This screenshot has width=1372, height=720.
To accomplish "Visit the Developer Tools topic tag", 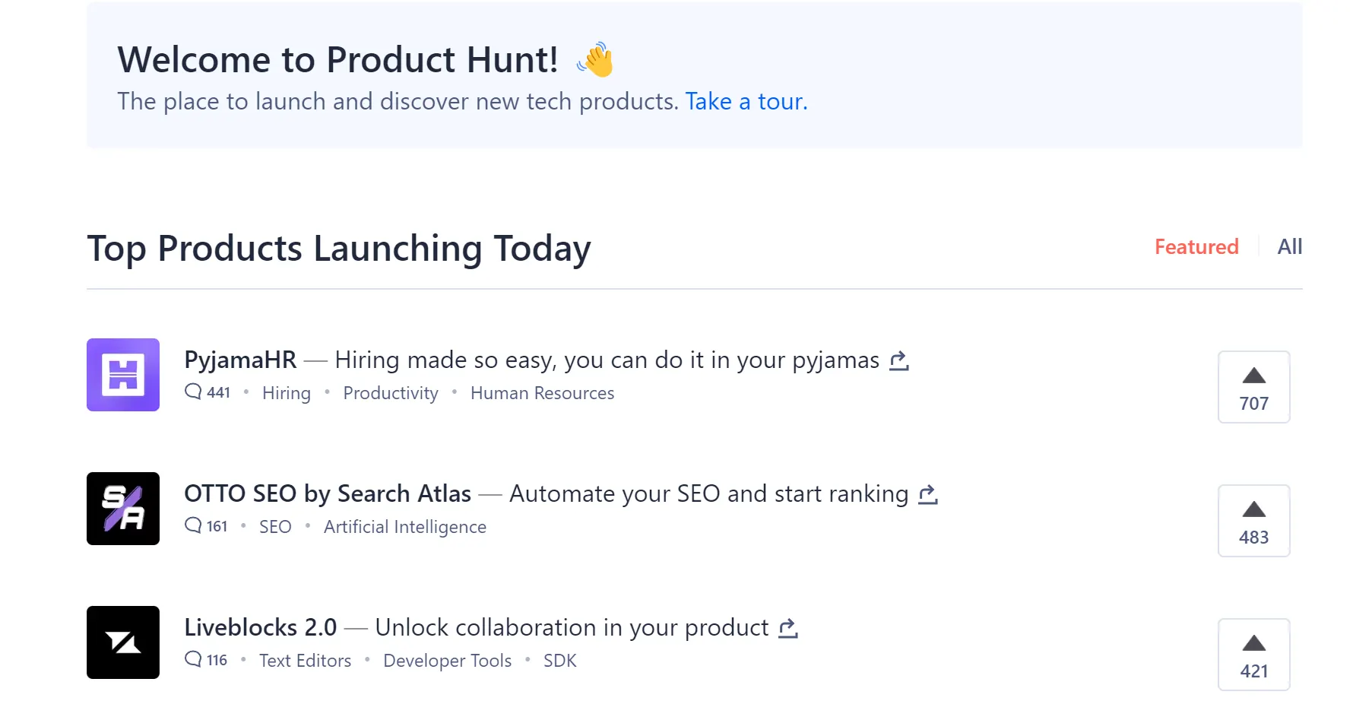I will (447, 661).
